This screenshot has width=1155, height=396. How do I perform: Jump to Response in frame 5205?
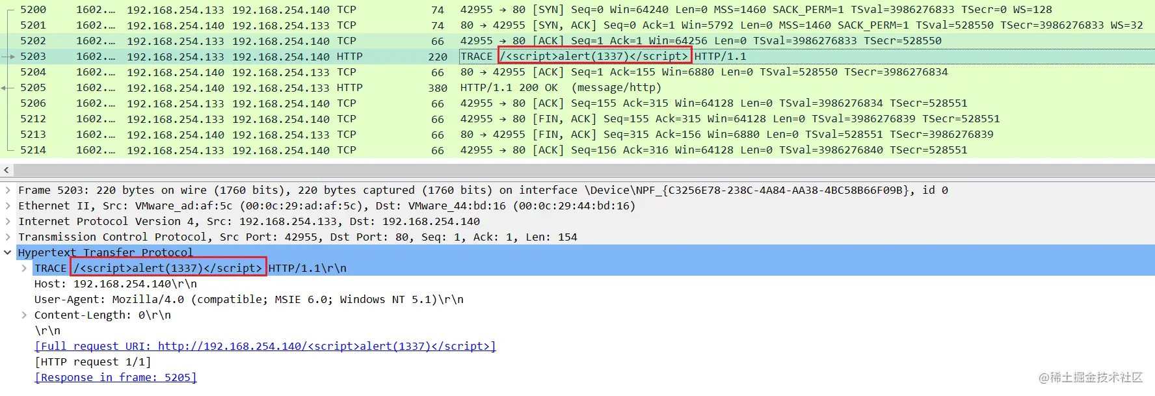[x=116, y=378]
